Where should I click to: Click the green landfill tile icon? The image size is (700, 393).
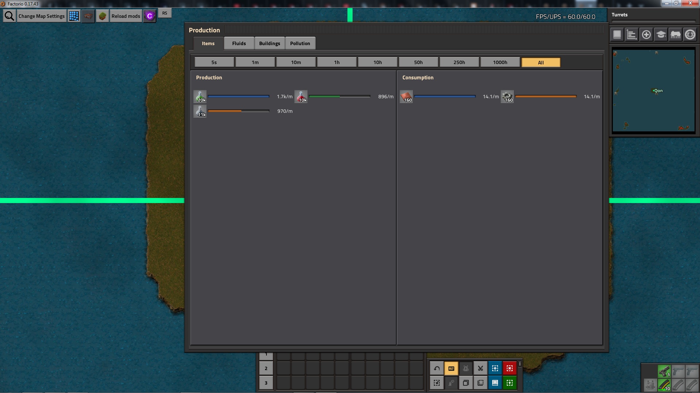[102, 16]
